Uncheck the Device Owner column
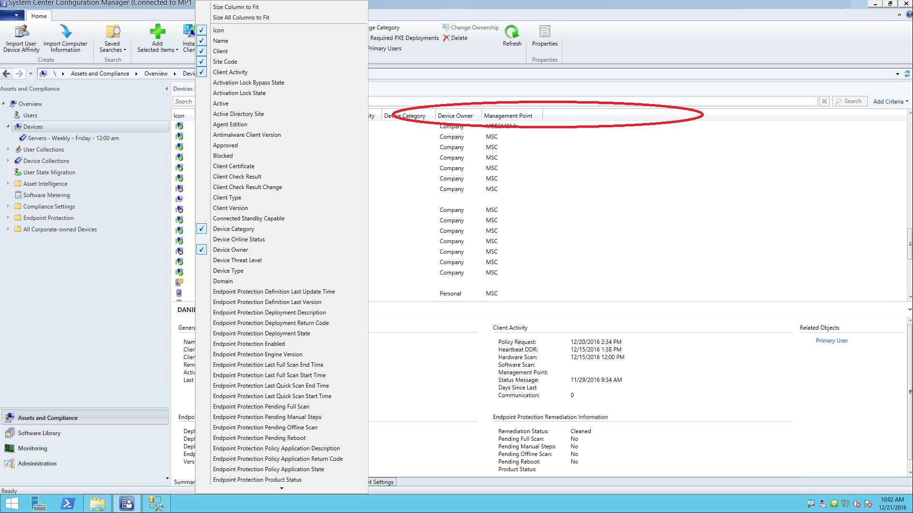The image size is (913, 513). click(202, 249)
